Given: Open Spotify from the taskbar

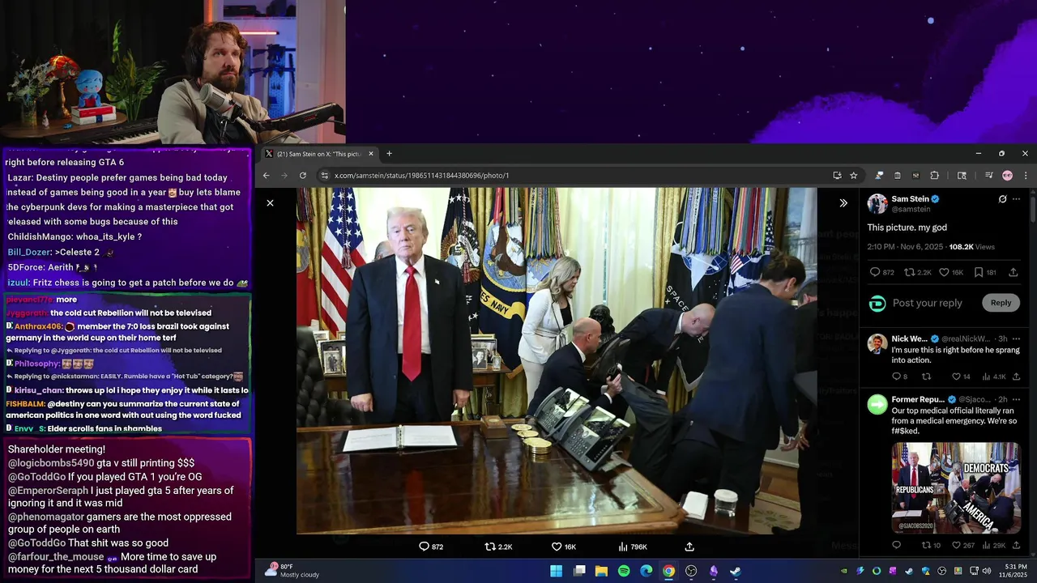Looking at the screenshot, I should (x=624, y=571).
